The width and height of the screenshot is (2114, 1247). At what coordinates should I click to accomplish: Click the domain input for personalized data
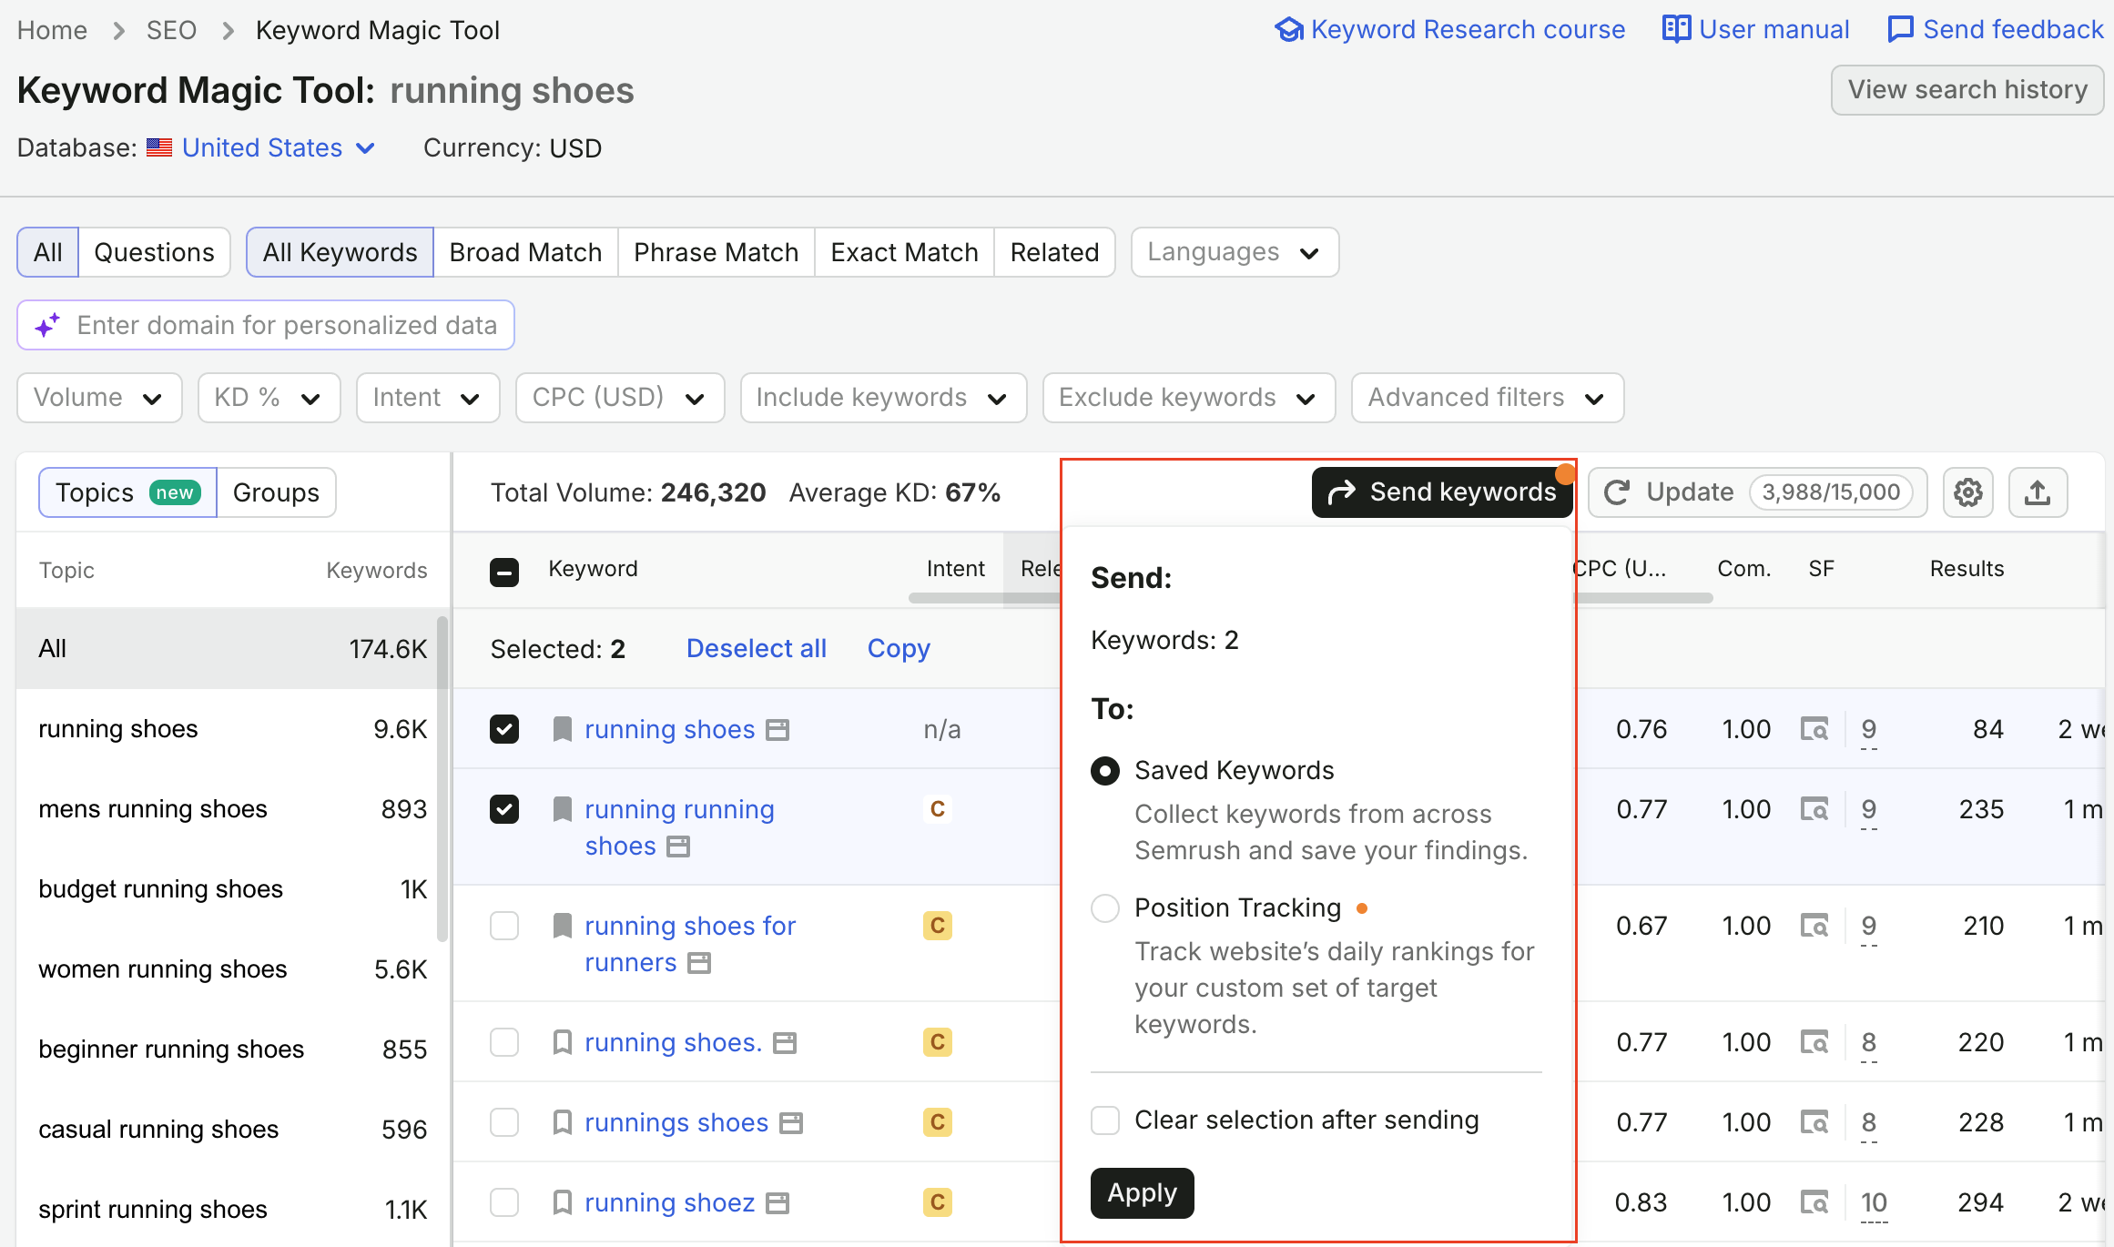pyautogui.click(x=266, y=325)
